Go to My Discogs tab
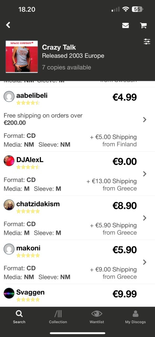The image size is (155, 337). point(135,317)
